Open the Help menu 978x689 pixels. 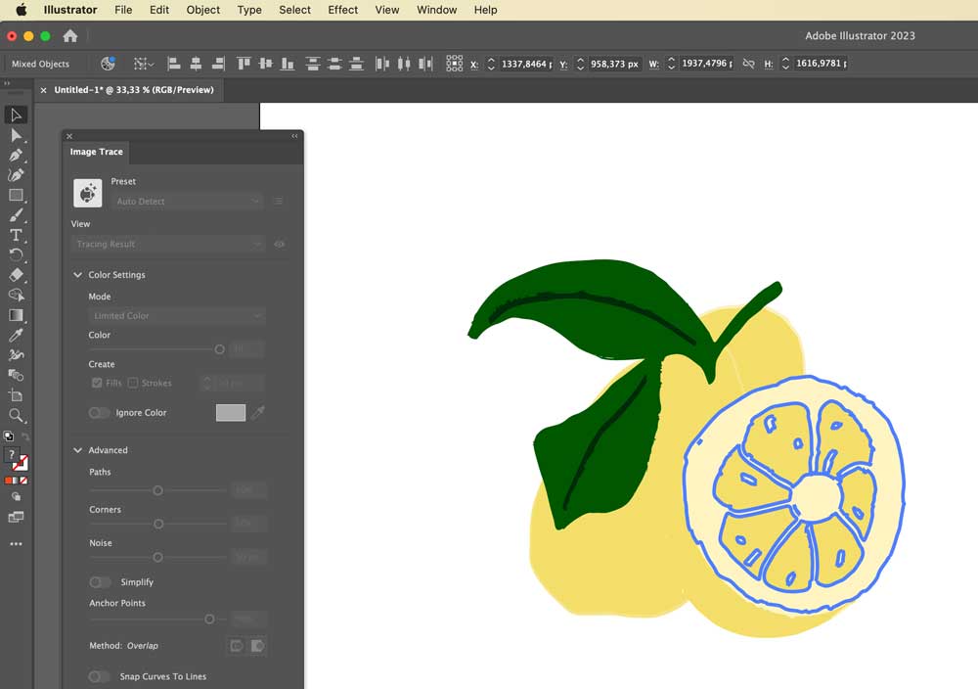click(x=485, y=10)
